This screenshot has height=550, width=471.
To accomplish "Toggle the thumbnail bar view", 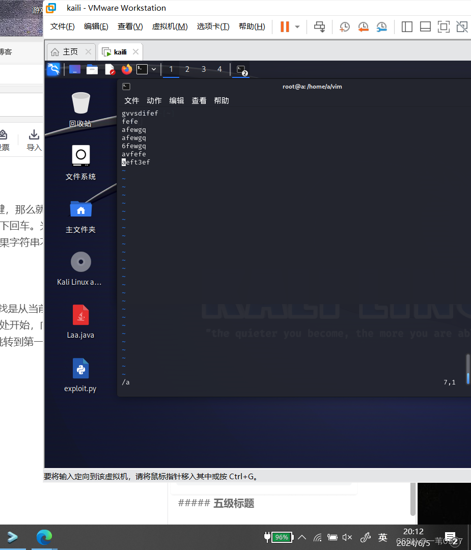I will click(x=425, y=26).
